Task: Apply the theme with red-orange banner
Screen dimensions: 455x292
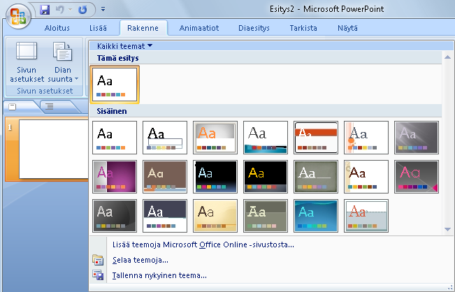Action: click(316, 138)
